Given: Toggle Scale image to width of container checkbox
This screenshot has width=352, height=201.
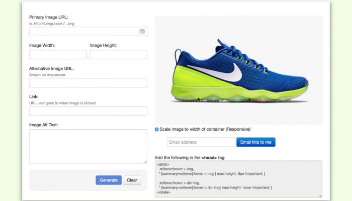Looking at the screenshot, I should tap(157, 130).
